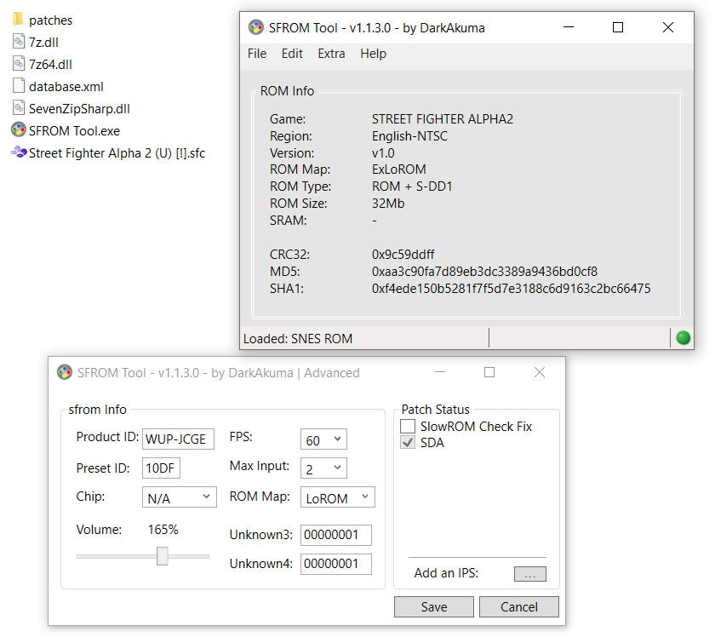Click the green status indicator light
This screenshot has height=643, width=715.
[683, 338]
